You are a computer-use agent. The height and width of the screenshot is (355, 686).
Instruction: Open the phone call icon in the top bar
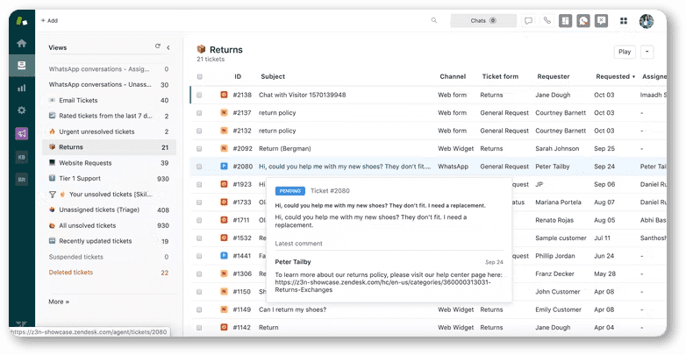coord(547,20)
